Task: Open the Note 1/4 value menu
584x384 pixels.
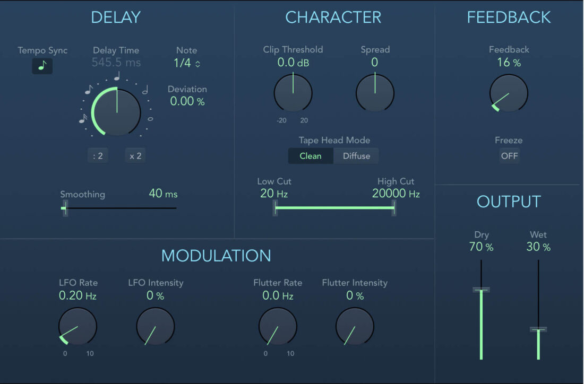Action: [187, 63]
